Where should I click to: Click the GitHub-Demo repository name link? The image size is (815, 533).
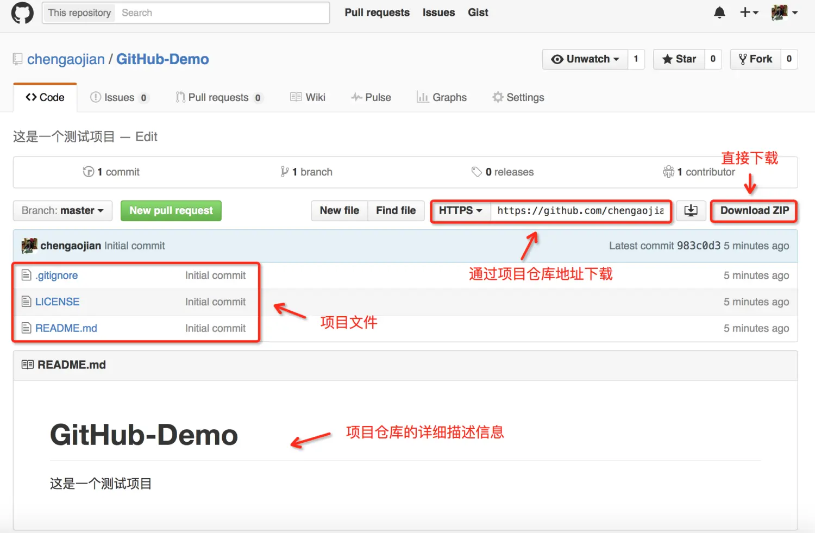coord(162,59)
